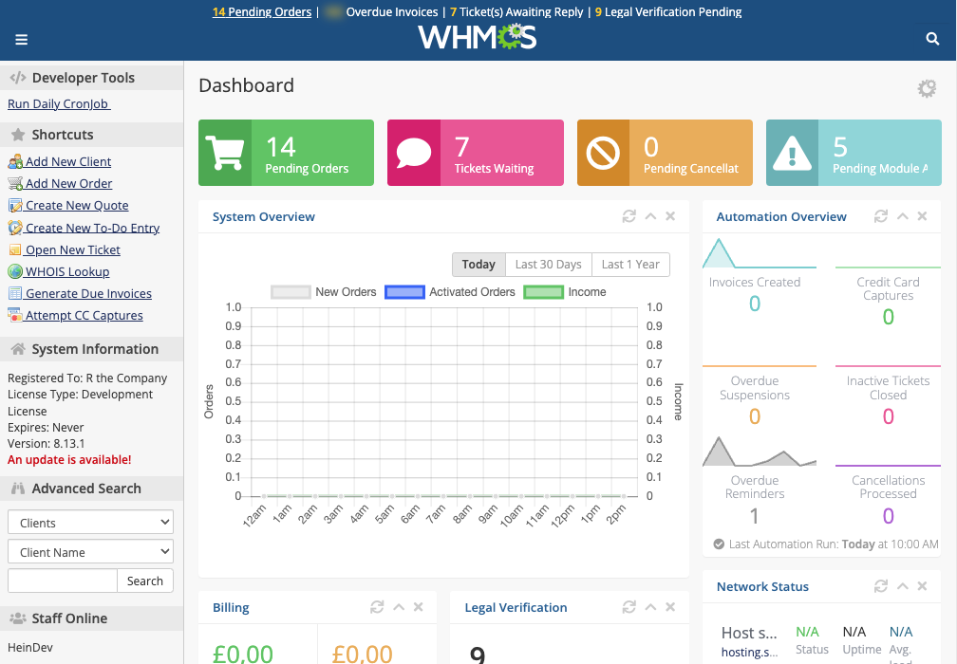957x664 pixels.
Task: Toggle Income legend series
Action: [565, 292]
